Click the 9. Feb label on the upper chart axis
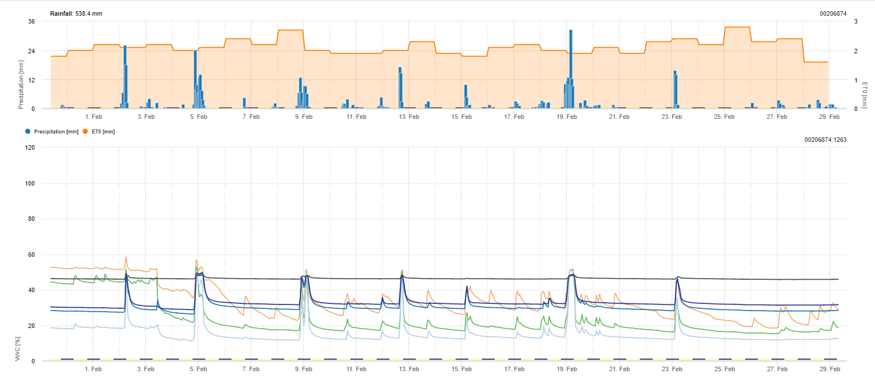Image resolution: width=875 pixels, height=379 pixels. pos(303,117)
